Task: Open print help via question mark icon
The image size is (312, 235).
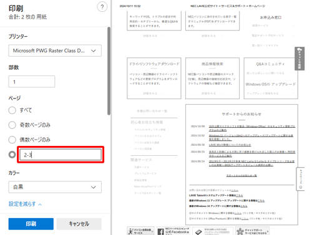Action: point(102,7)
